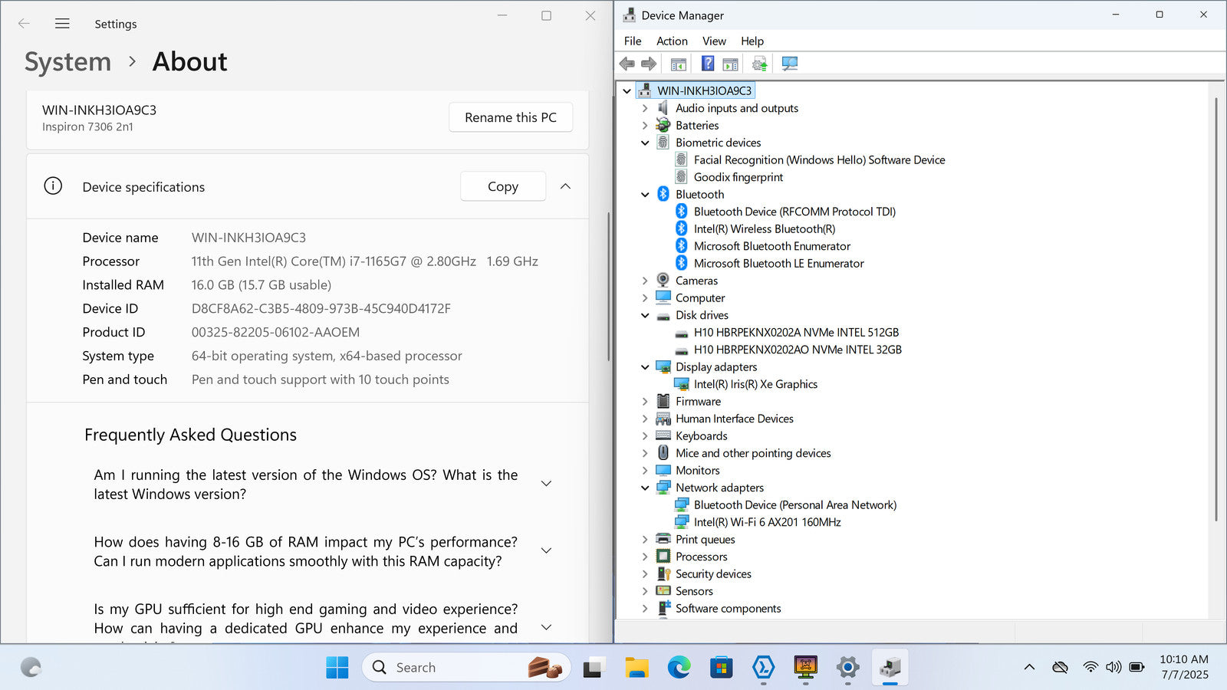Open the View menu in Device Manager
Image resolution: width=1227 pixels, height=690 pixels.
[x=714, y=41]
